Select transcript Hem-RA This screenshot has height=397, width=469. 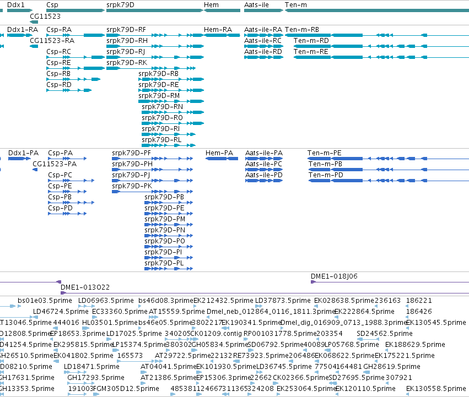218,30
